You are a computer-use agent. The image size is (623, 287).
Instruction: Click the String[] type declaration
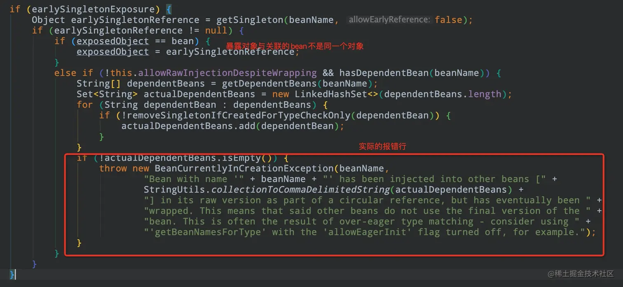coord(98,83)
